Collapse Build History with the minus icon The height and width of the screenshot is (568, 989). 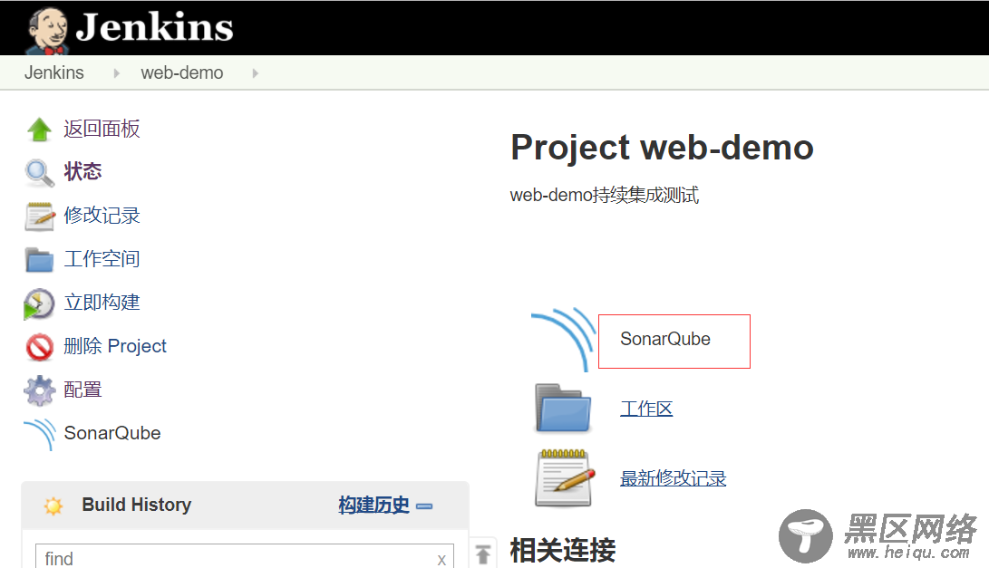(x=424, y=506)
